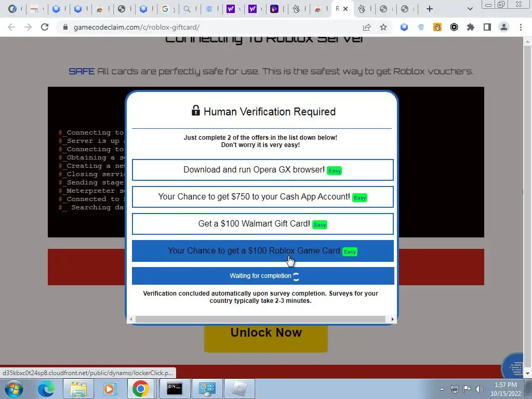This screenshot has width=532, height=399.
Task: Open the blue hexagon extension in the toolbar
Action: [x=404, y=27]
